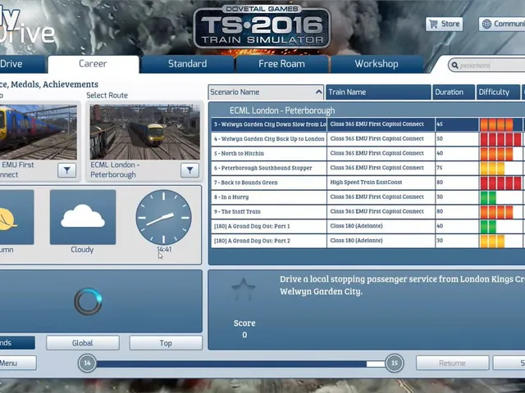Image resolution: width=525 pixels, height=393 pixels.
Task: Click the Friends leaderboard button
Action: pos(16,343)
